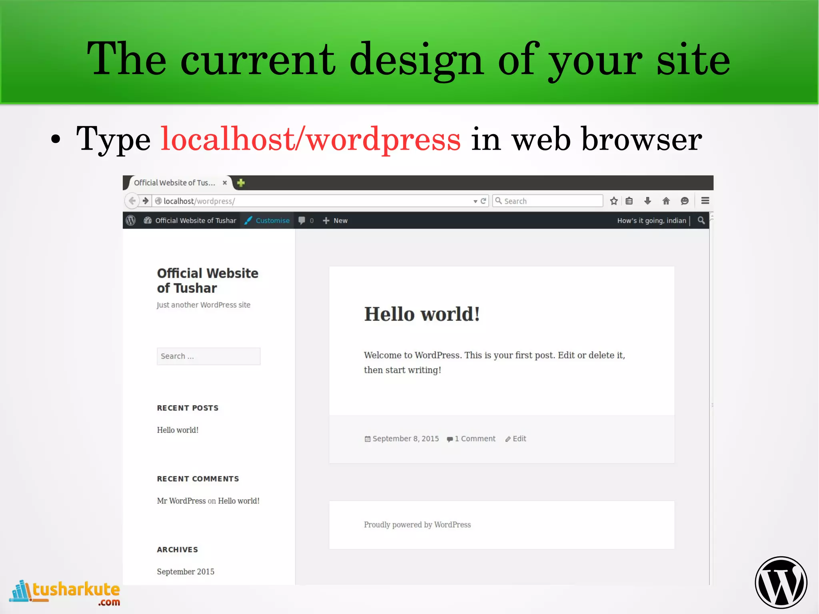Click the Official Website of Tushar site title
Screen dimensions: 819x614
point(208,280)
